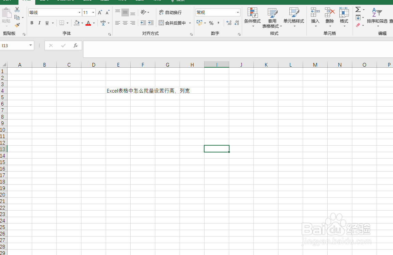Viewport: 393px width, 255px height.
Task: Increase indent
Action: [151, 23]
